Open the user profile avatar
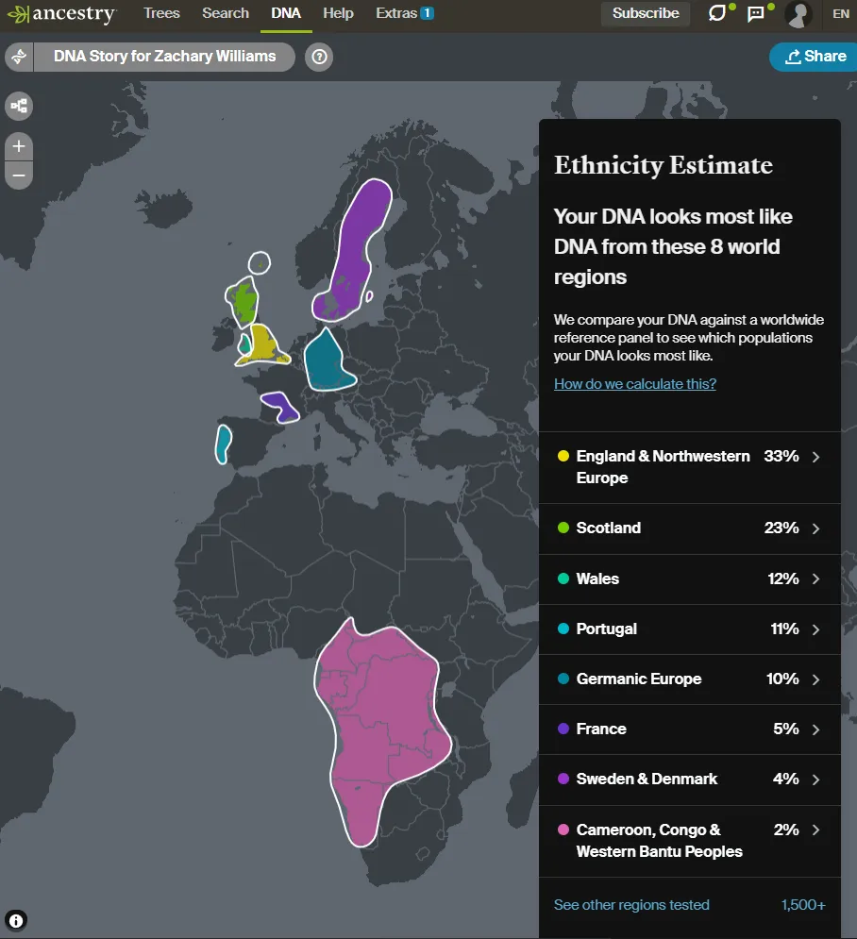The height and width of the screenshot is (939, 857). pyautogui.click(x=798, y=14)
